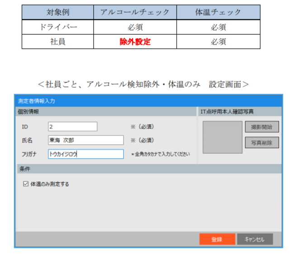Viewport: 294px width, 260px height.
Task: Click the 登録 button
Action: click(x=217, y=239)
